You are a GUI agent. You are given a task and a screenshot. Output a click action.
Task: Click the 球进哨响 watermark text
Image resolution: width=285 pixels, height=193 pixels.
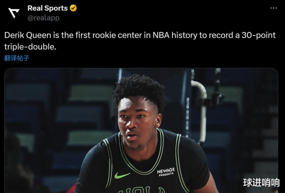(261, 182)
